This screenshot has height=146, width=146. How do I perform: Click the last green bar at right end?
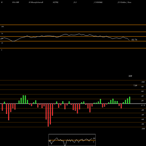[x=130, y=100]
